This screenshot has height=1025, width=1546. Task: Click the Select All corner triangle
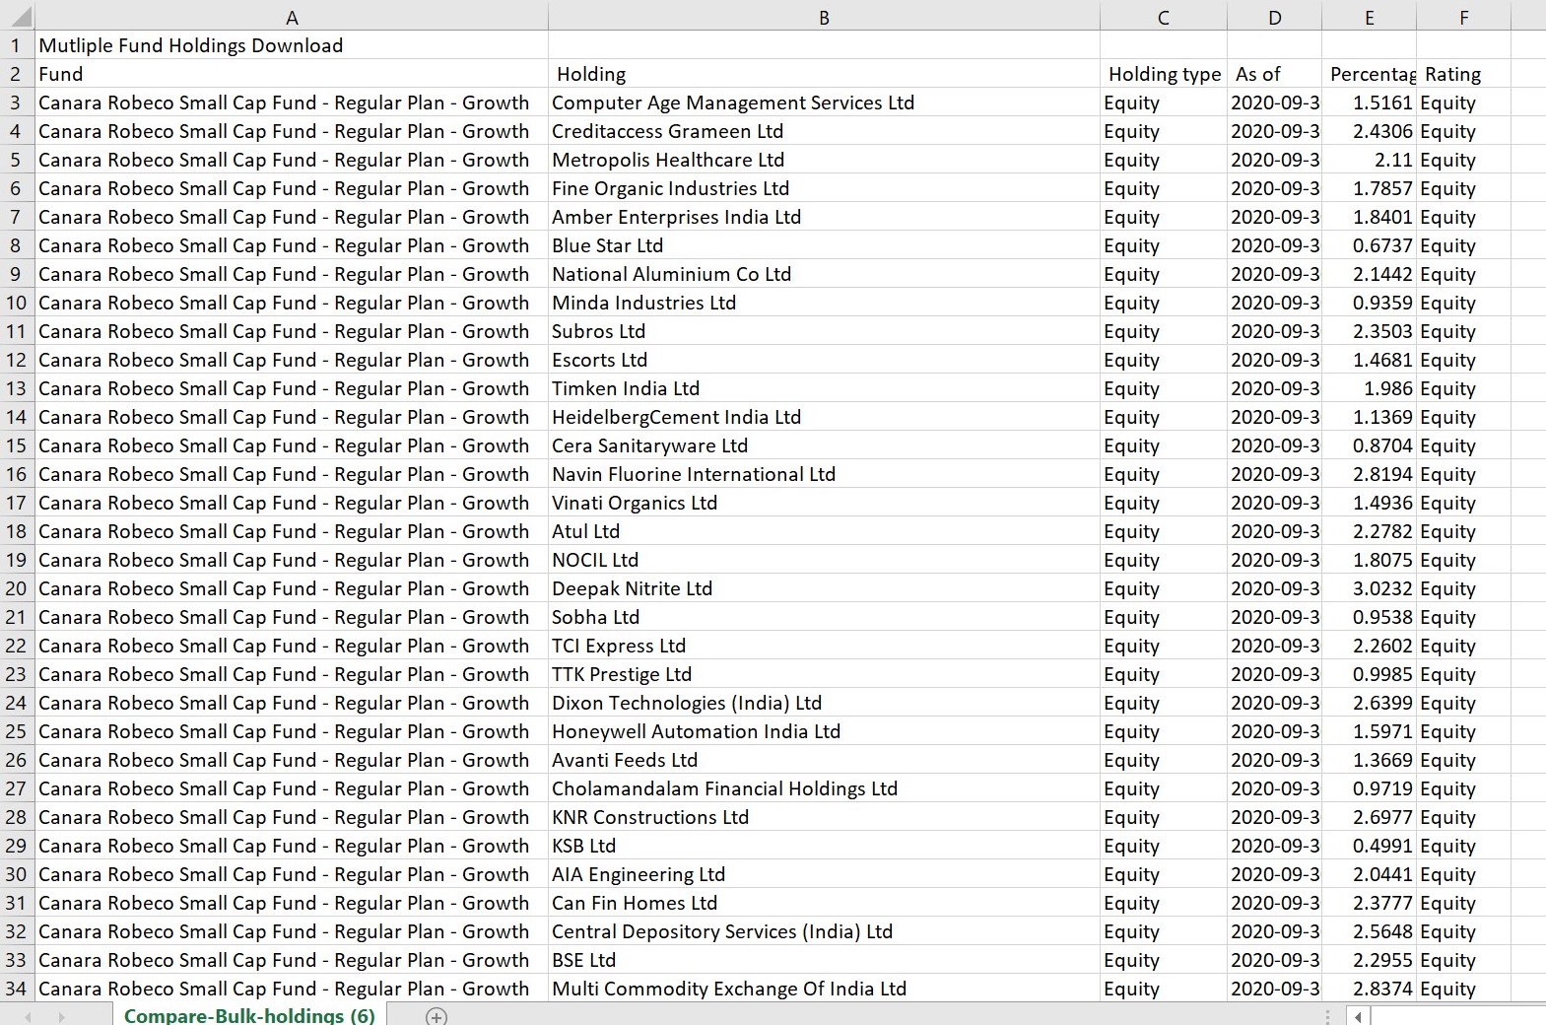coord(18,17)
